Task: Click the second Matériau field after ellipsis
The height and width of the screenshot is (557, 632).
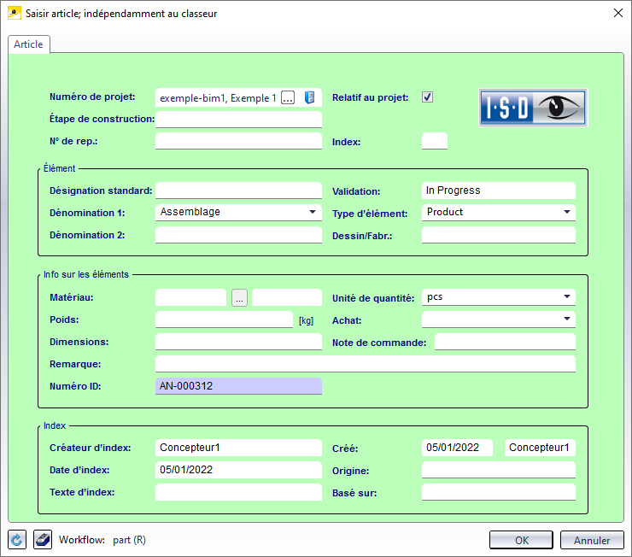Action: pyautogui.click(x=287, y=297)
